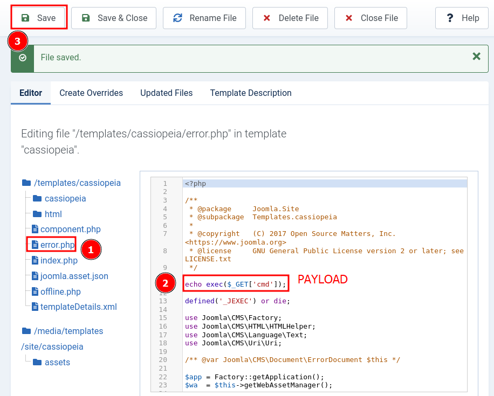Viewport: 494px width, 396px height.
Task: Click the file icon beside index.php
Action: point(35,260)
